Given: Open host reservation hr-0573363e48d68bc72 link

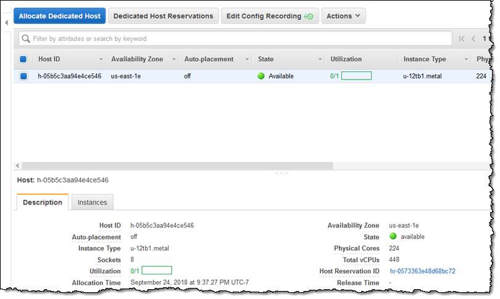Looking at the screenshot, I should [423, 271].
